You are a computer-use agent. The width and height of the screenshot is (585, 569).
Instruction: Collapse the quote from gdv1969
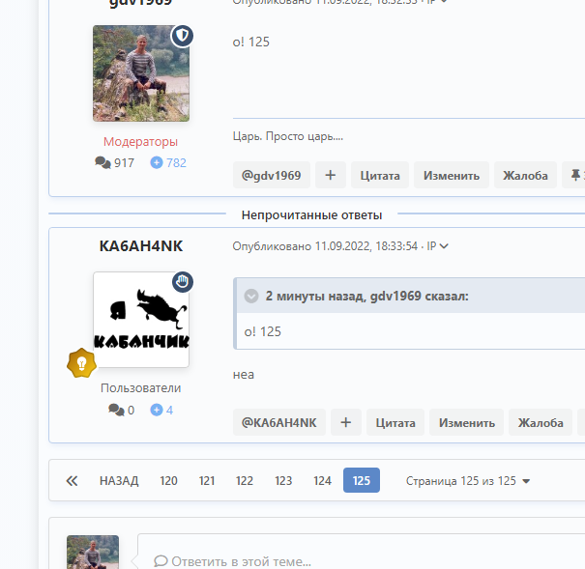[x=251, y=297]
